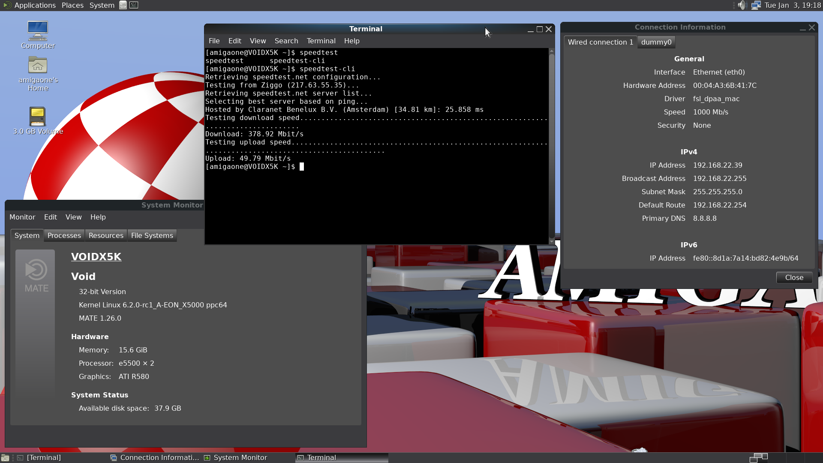Click the Graphics ATI R580 entry
The image size is (823, 463).
[x=114, y=376]
